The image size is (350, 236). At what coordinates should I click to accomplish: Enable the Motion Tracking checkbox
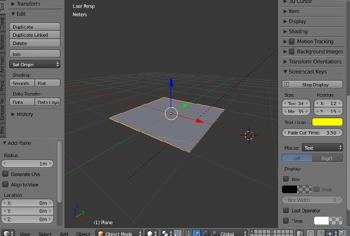pos(291,41)
